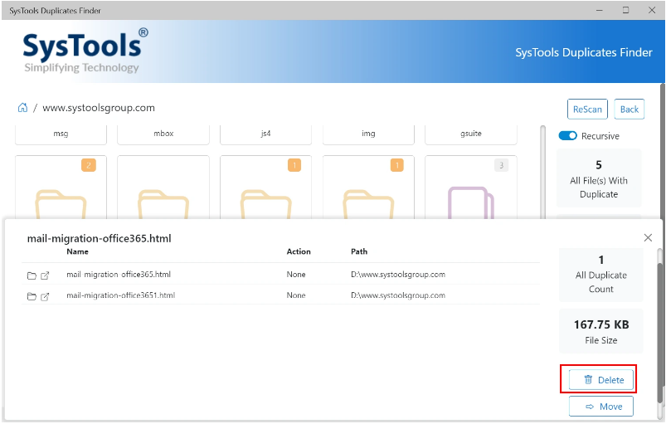Click www.systoolsgroup.com breadcrumb path

click(x=99, y=108)
